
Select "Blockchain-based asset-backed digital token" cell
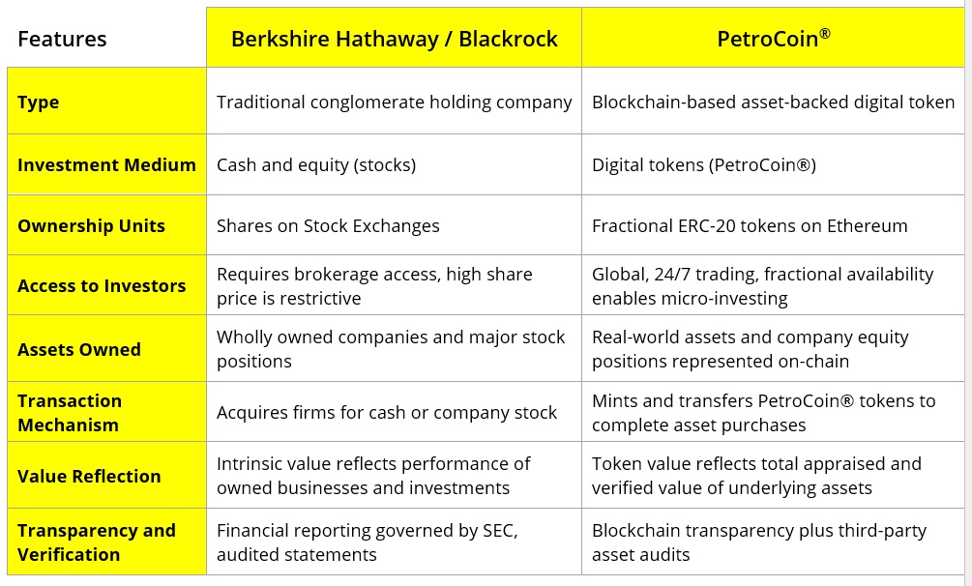(x=773, y=102)
